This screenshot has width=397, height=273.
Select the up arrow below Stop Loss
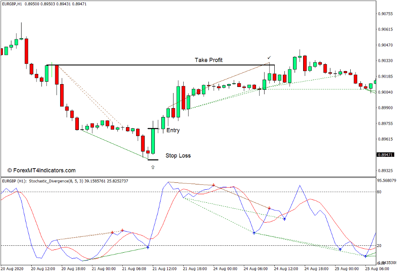click(x=153, y=167)
